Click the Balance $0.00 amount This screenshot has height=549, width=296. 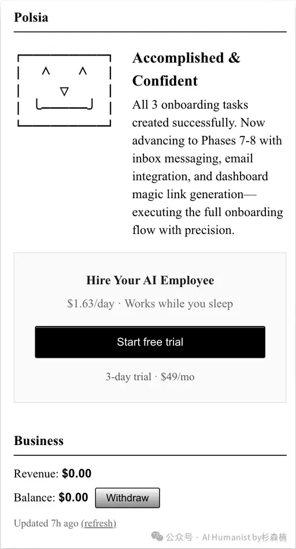click(x=73, y=498)
